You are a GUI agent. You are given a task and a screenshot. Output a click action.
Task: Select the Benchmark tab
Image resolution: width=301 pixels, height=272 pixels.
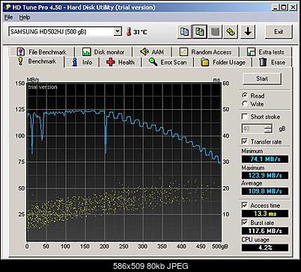[37, 61]
